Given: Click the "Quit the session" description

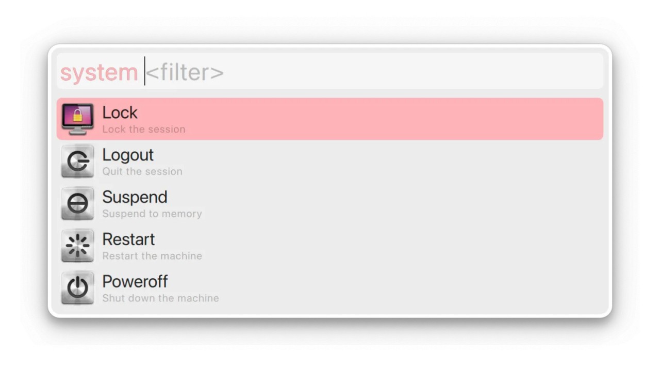Looking at the screenshot, I should coord(142,172).
